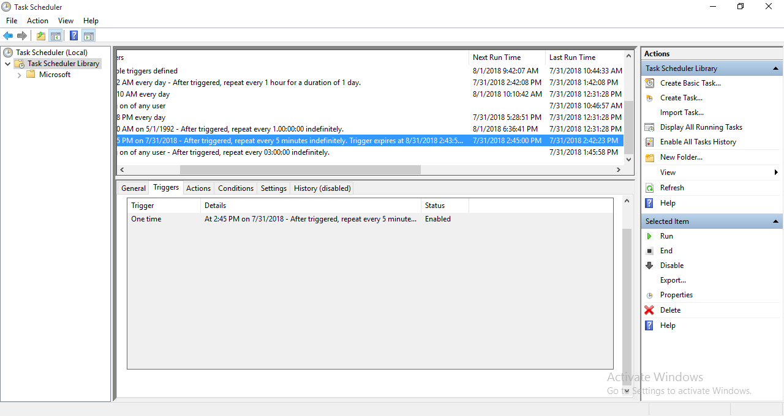Collapse the Task Scheduler Library actions section
Image resolution: width=784 pixels, height=416 pixels.
pos(777,68)
